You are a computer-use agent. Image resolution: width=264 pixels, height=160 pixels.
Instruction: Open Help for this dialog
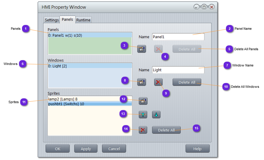(x=197, y=149)
